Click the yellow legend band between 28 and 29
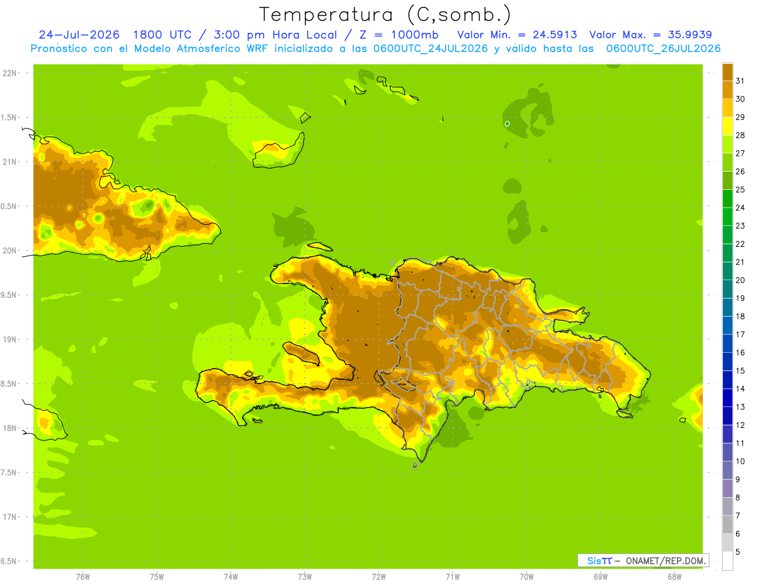This screenshot has width=757, height=585. pyautogui.click(x=727, y=126)
